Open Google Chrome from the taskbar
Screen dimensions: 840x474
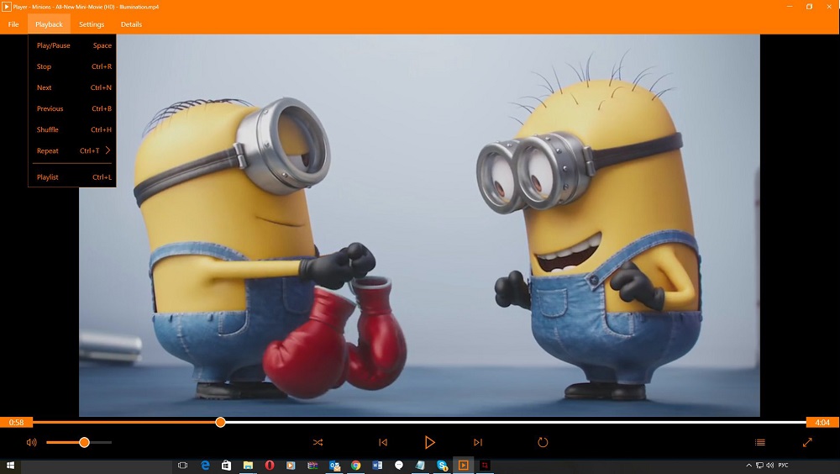[x=355, y=466]
